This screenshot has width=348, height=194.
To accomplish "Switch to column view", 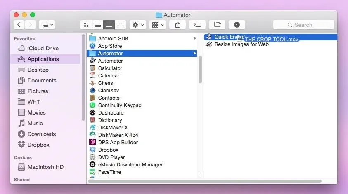I will [109, 25].
